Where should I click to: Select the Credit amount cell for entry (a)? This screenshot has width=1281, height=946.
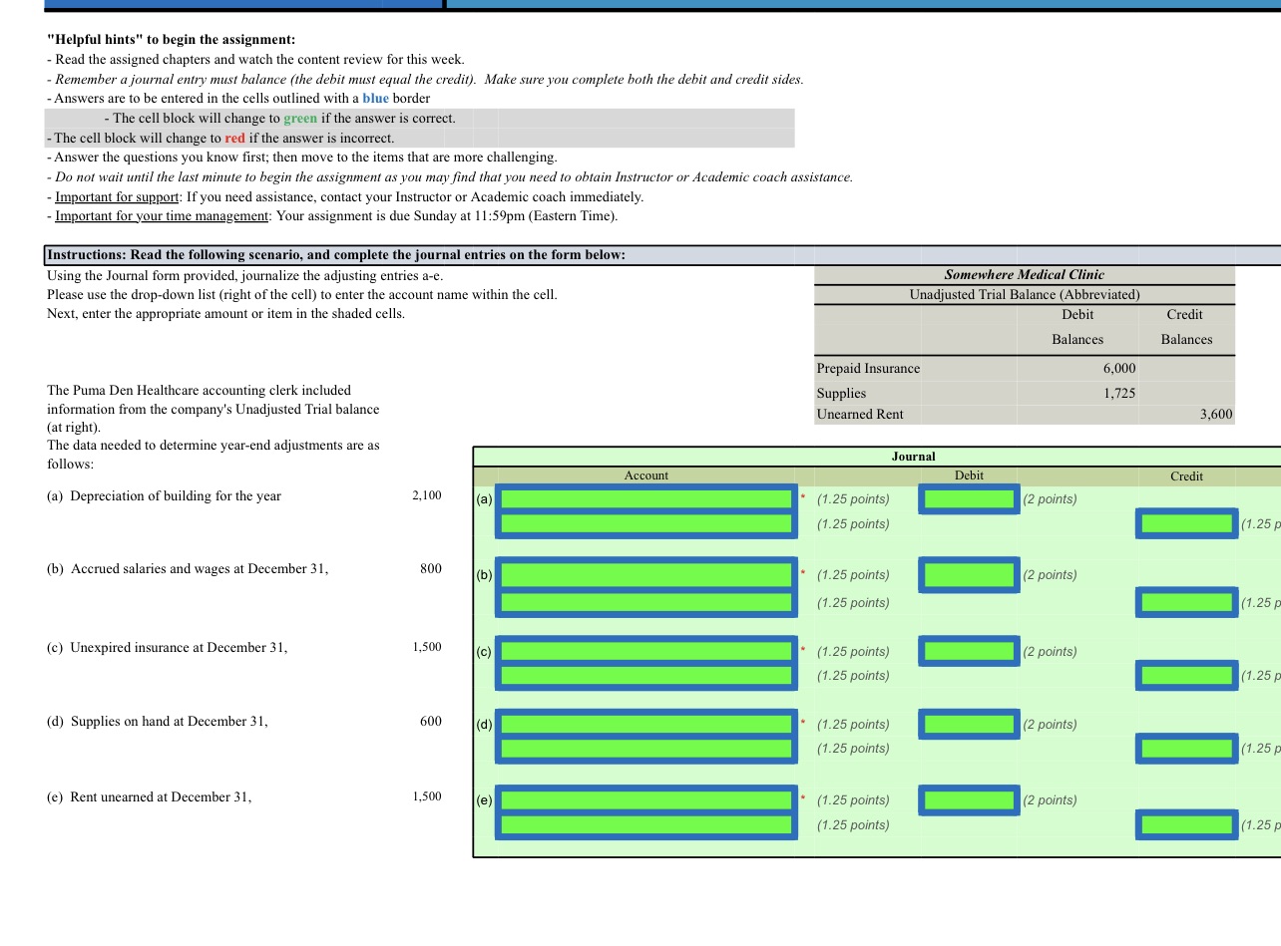pos(1186,522)
